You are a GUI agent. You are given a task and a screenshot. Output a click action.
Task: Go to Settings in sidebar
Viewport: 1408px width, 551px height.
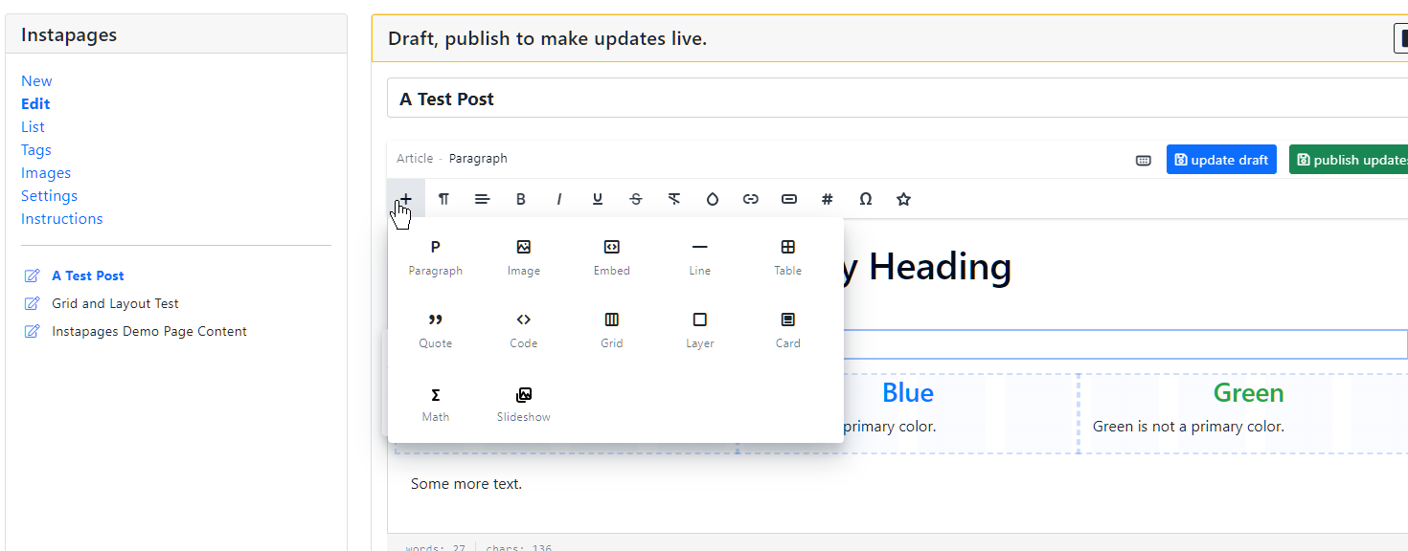click(x=49, y=196)
